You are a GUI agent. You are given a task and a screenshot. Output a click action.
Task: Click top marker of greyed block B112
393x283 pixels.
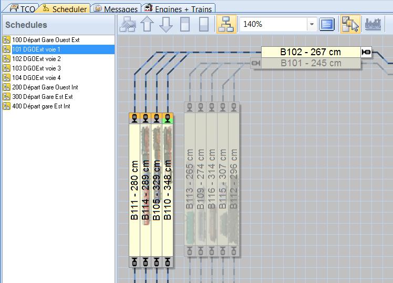click(x=234, y=107)
